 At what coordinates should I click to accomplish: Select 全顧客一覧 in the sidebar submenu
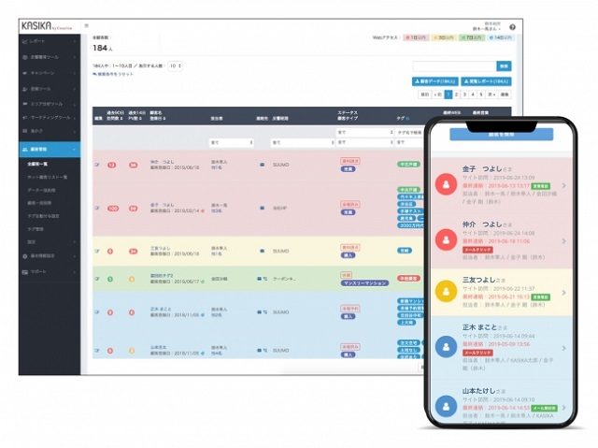pos(42,164)
